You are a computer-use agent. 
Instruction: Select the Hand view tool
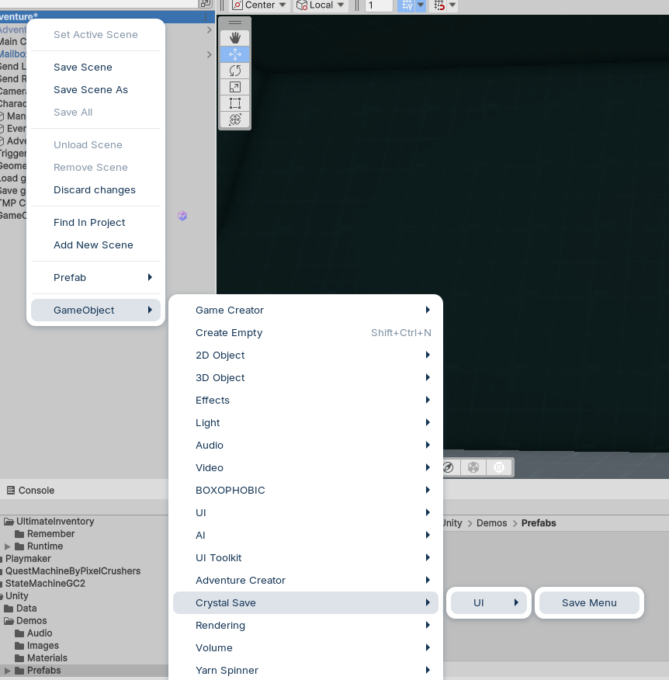pos(235,38)
